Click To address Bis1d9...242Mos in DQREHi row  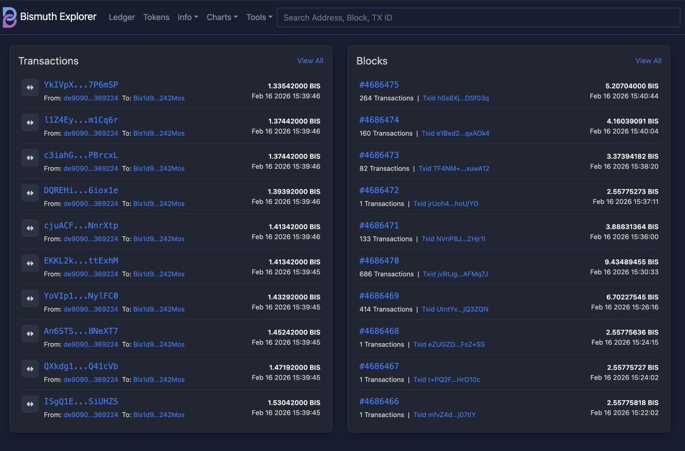(x=159, y=204)
